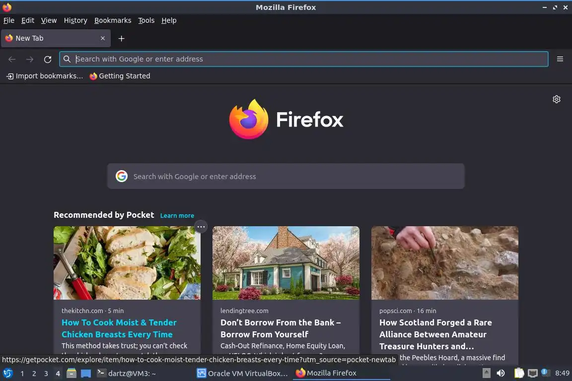Open the Tools menu
Image resolution: width=572 pixels, height=381 pixels.
146,20
